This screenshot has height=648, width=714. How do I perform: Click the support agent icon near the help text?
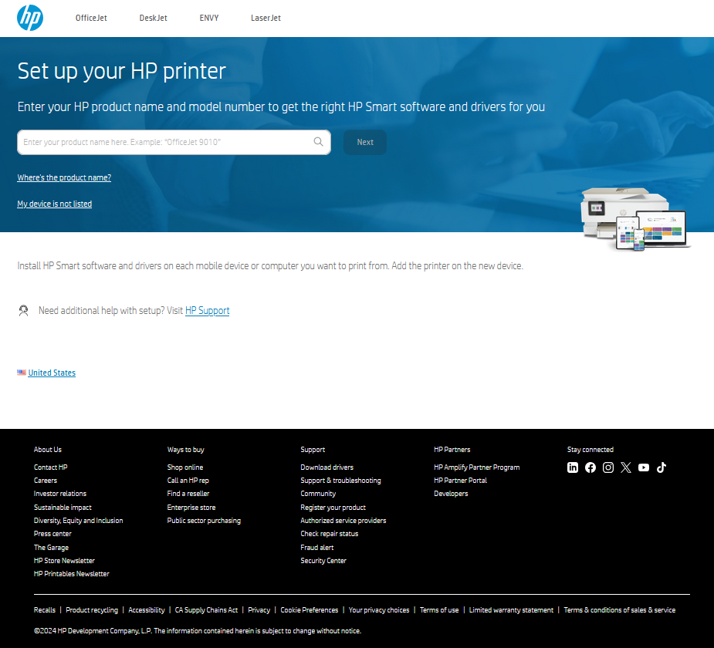23,310
